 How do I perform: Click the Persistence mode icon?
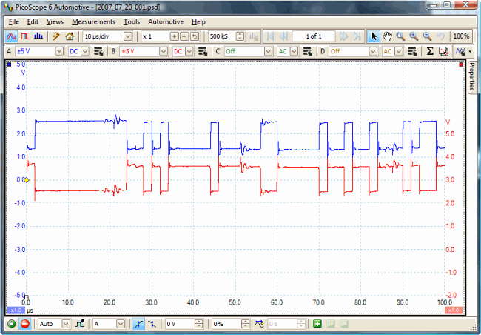tap(25, 36)
